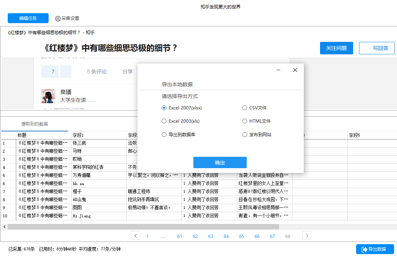
Task: Click the 关注问题 button
Action: click(x=336, y=48)
